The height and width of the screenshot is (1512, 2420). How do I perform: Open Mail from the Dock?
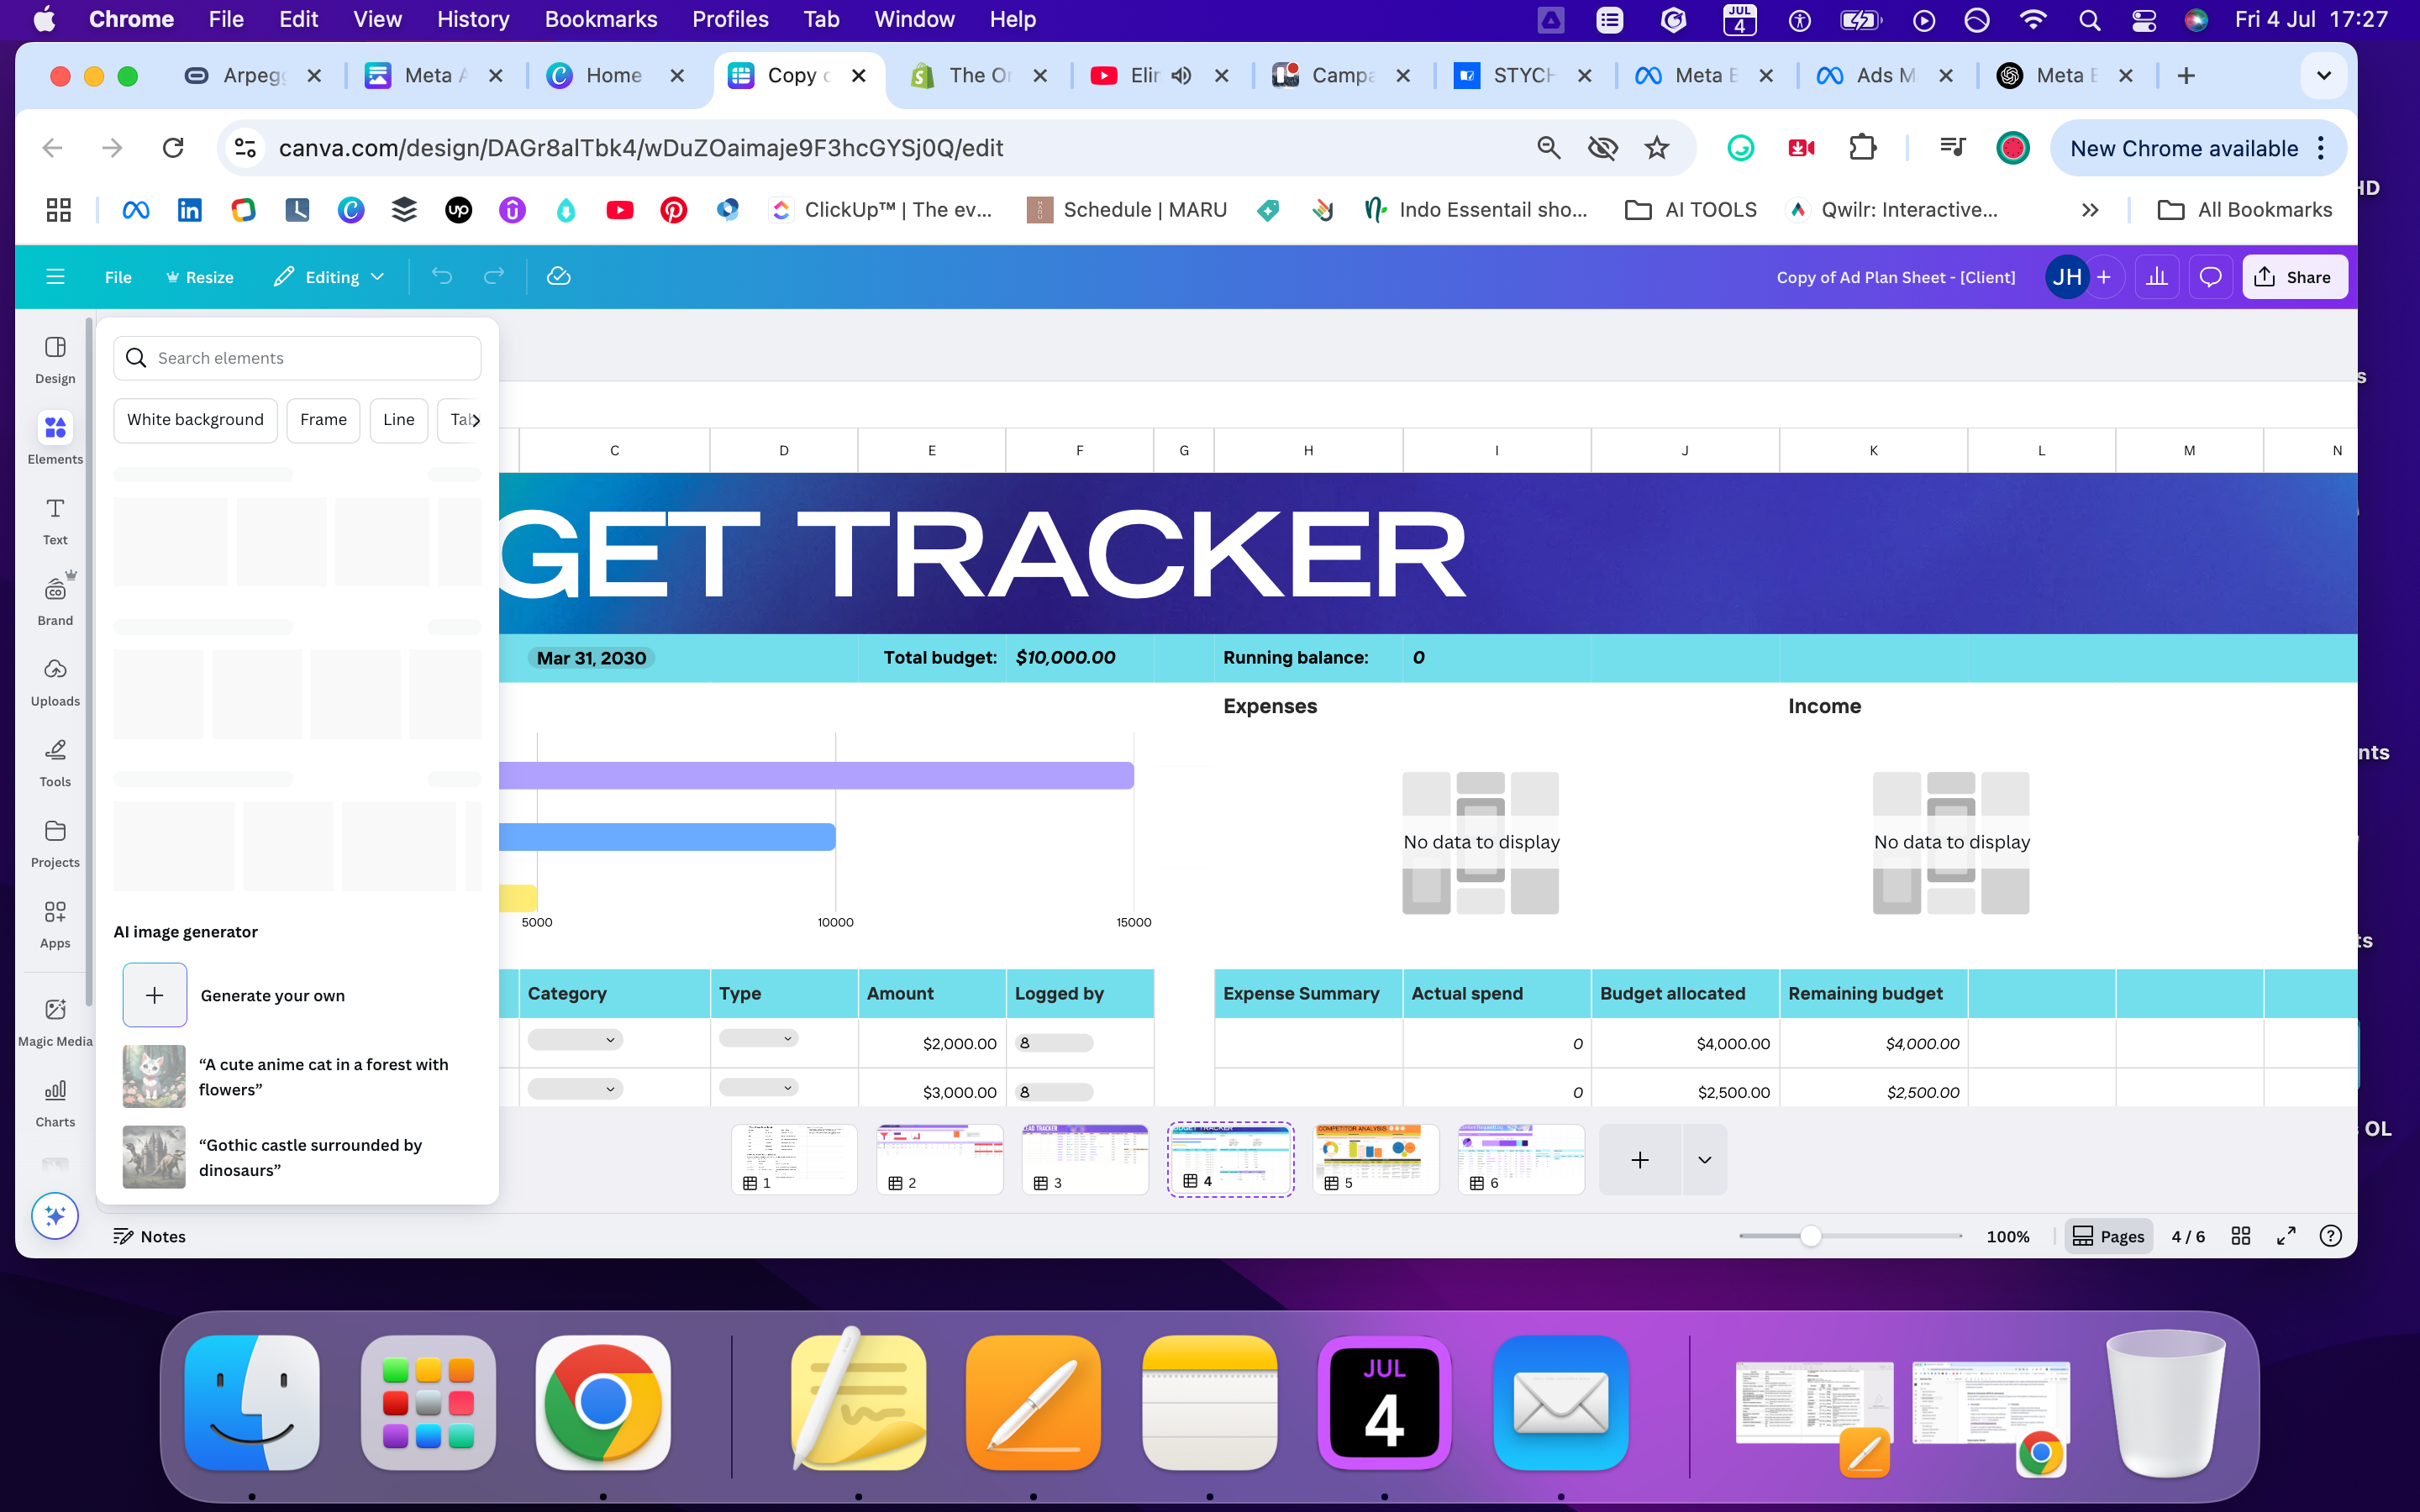[1560, 1402]
